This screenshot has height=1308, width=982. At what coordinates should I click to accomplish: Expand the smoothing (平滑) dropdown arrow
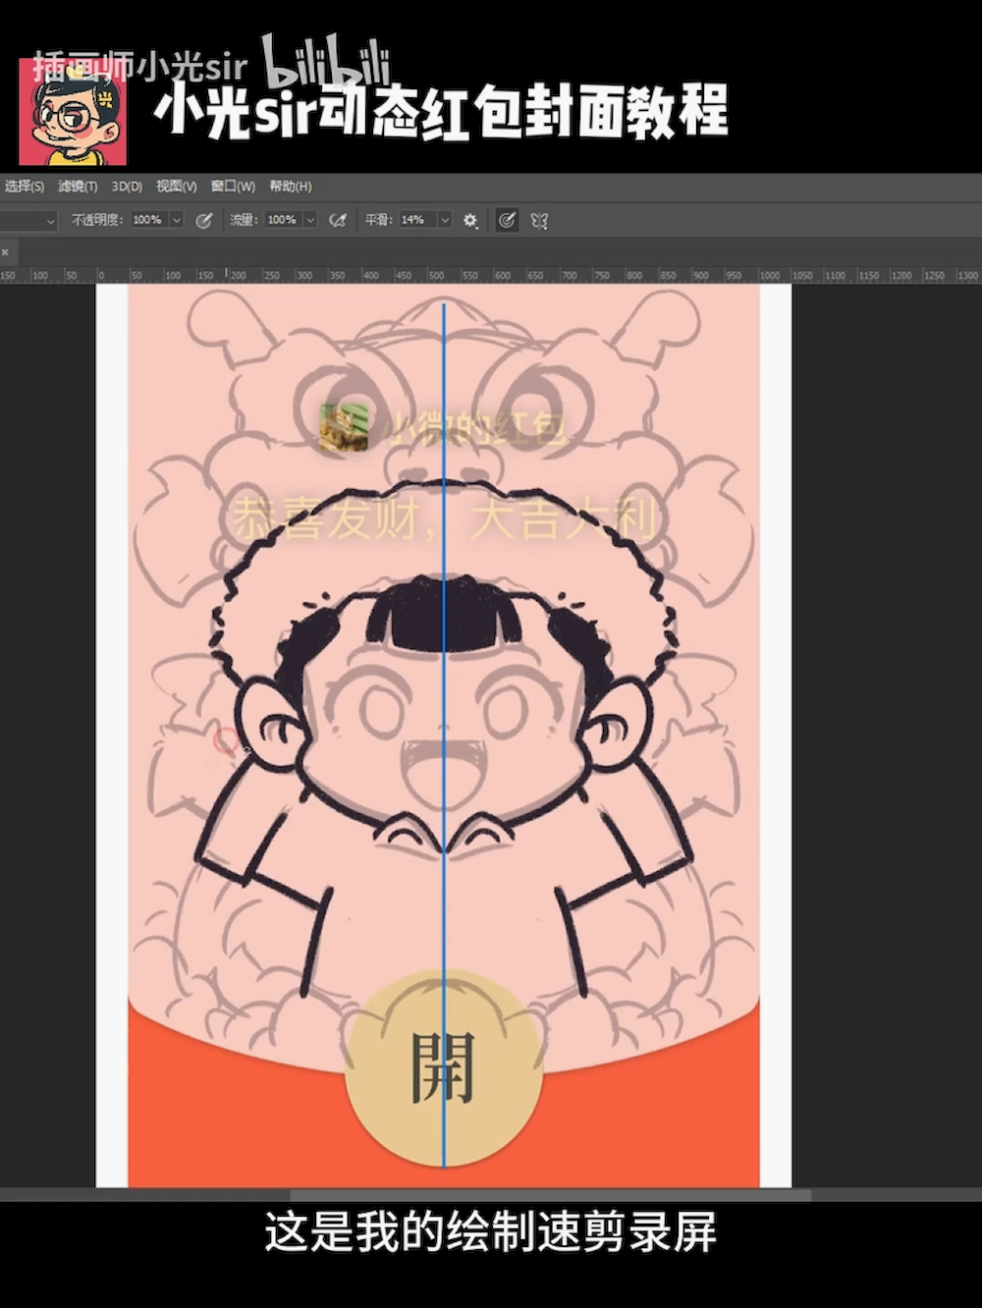click(x=444, y=221)
